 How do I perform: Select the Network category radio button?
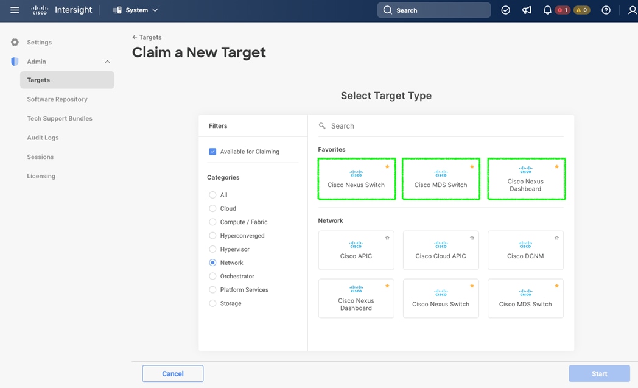[x=212, y=263]
